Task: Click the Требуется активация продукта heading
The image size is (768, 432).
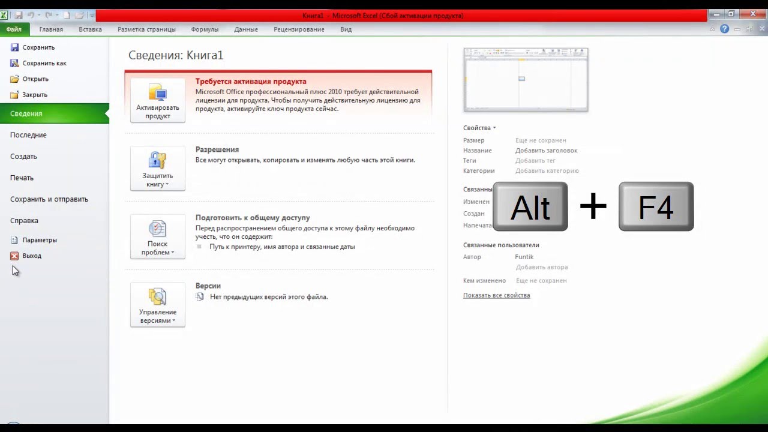Action: pos(251,82)
